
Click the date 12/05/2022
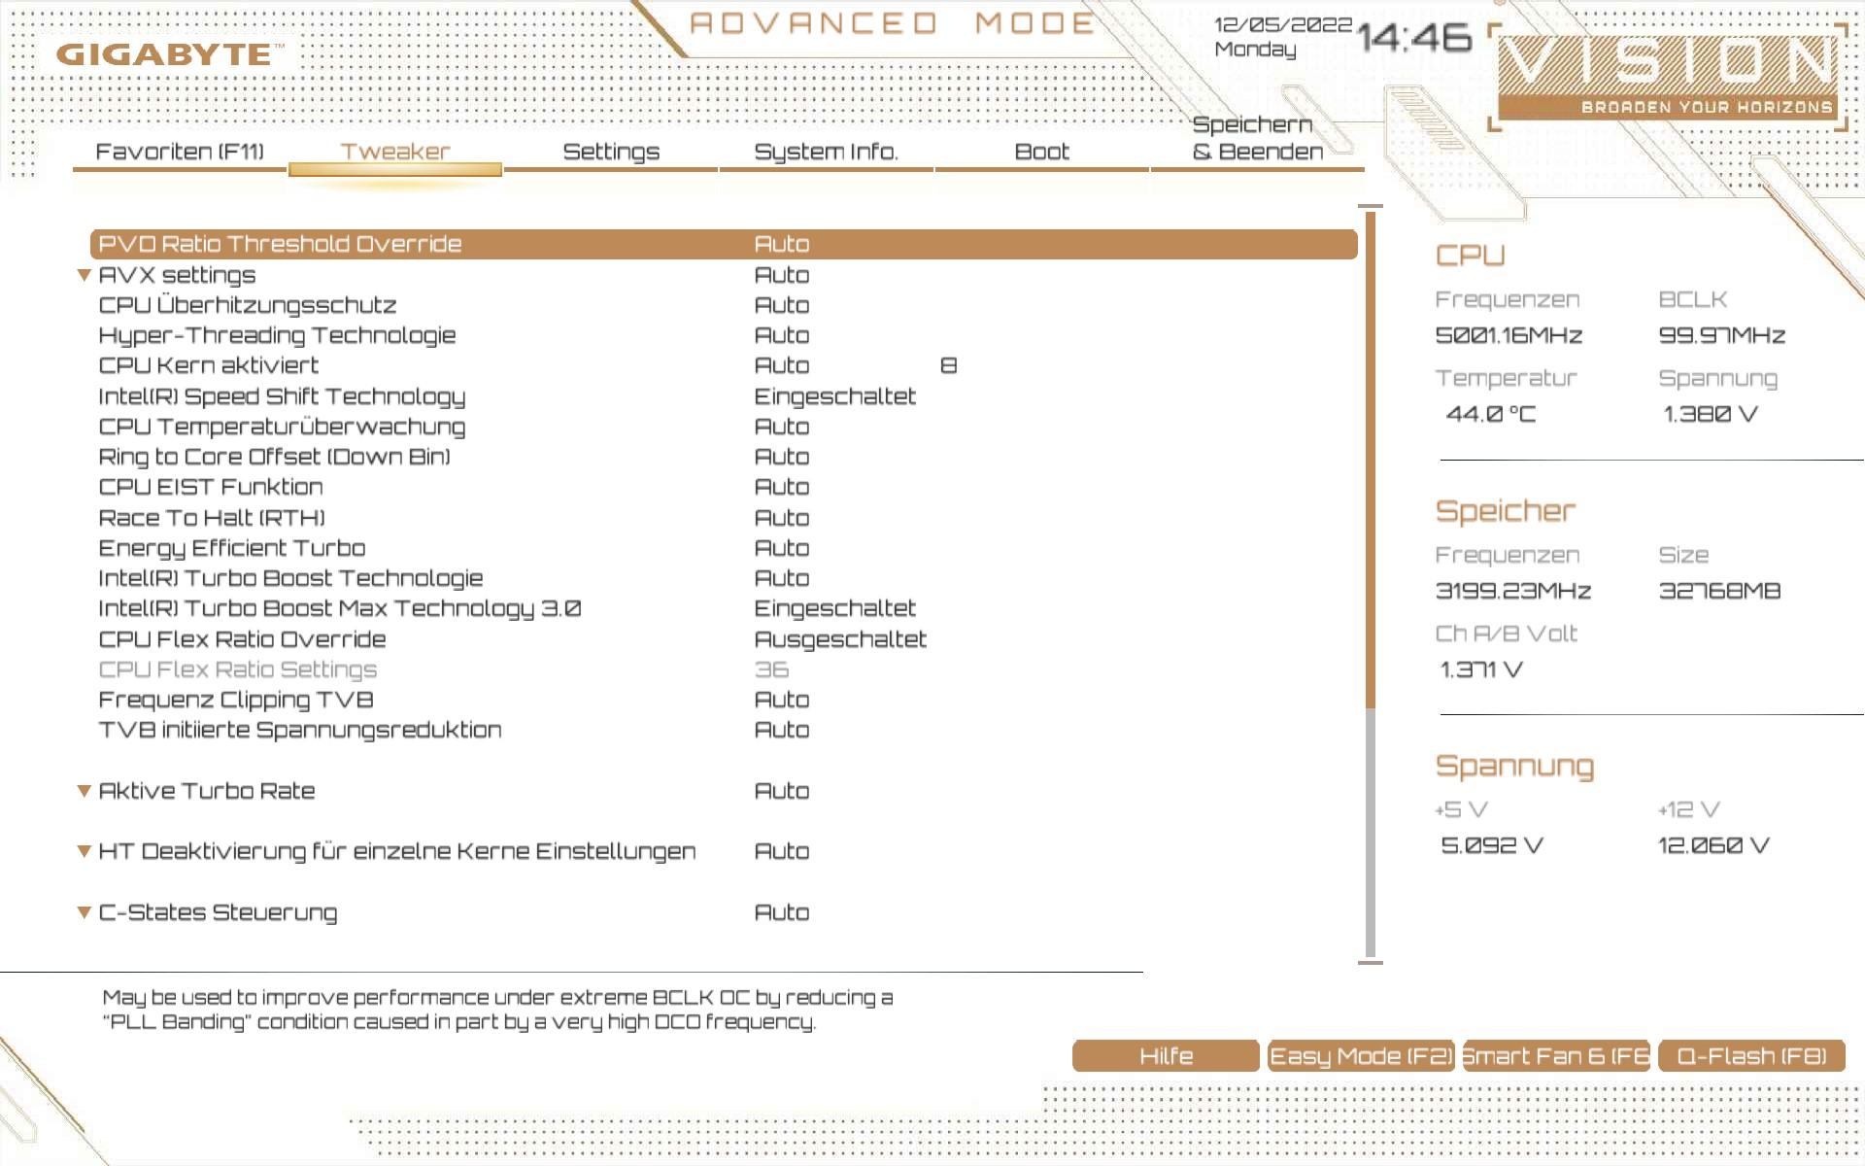point(1283,24)
